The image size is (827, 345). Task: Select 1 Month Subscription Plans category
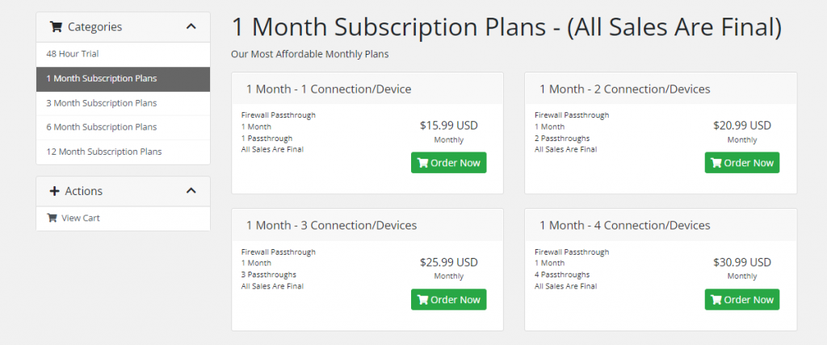[x=102, y=79]
